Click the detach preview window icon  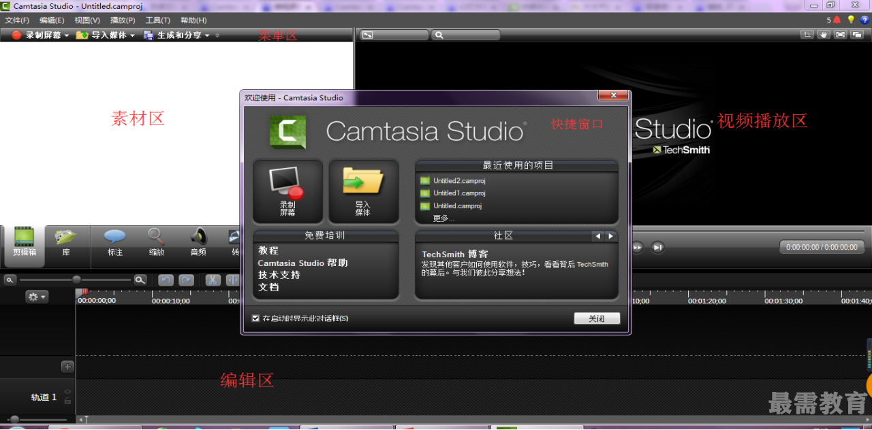click(857, 35)
